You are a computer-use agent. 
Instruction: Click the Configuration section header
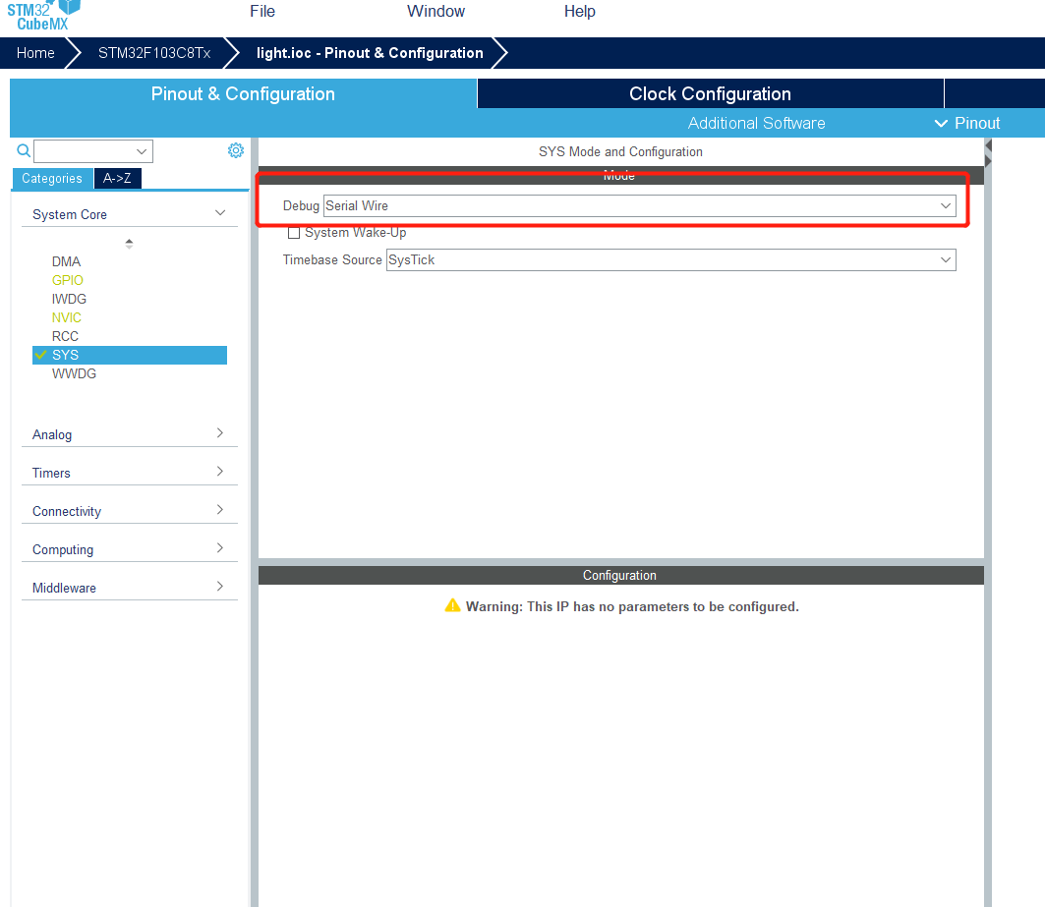coord(620,575)
